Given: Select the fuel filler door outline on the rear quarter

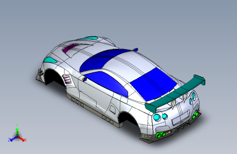Looking at the screenshot, I should 112,109.
